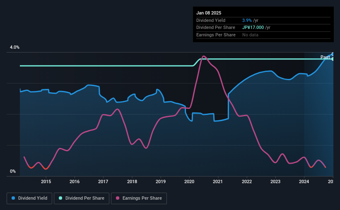Image resolution: width=340 pixels, height=210 pixels.
Task: Click the 2019 x-axis label
Action: pyautogui.click(x=161, y=181)
